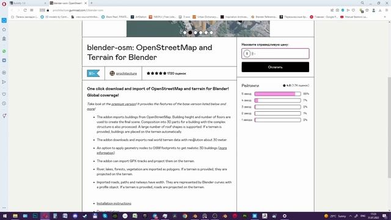Open the taskbar notification center
Screen dimensions: 391x220
click(384, 216)
